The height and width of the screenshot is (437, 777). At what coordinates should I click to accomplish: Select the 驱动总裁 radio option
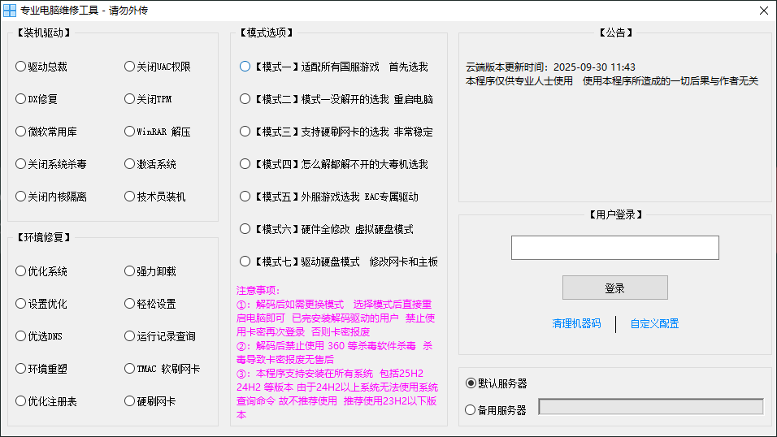21,67
